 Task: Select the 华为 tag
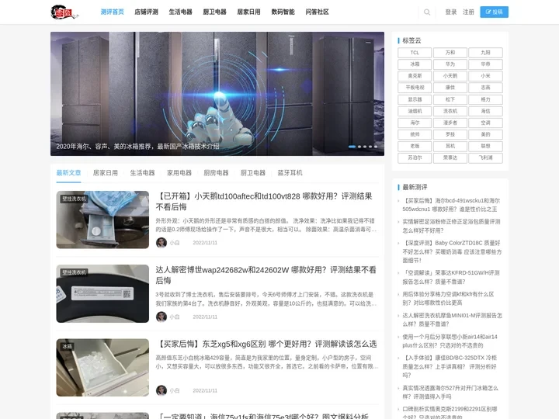(450, 64)
